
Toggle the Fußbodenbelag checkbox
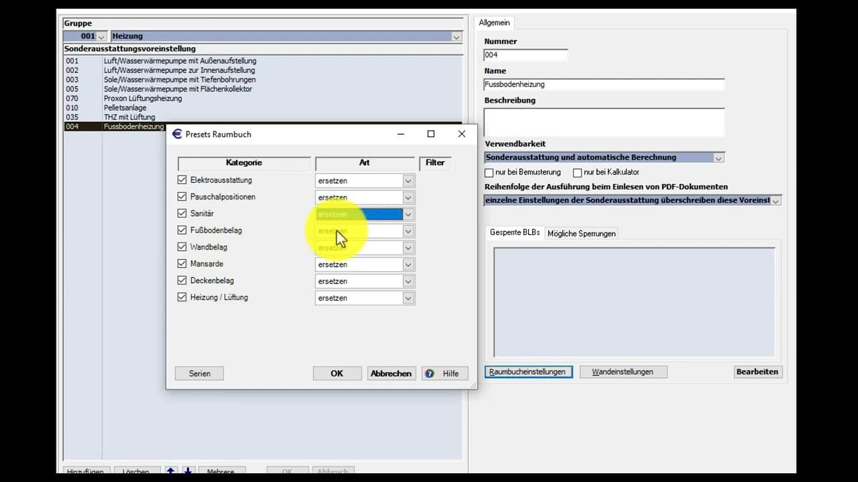(182, 230)
